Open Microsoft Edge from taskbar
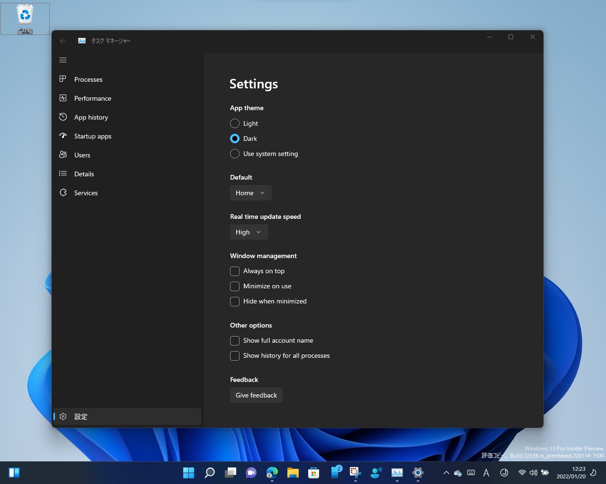Screen dimensions: 606x484 click(272, 473)
